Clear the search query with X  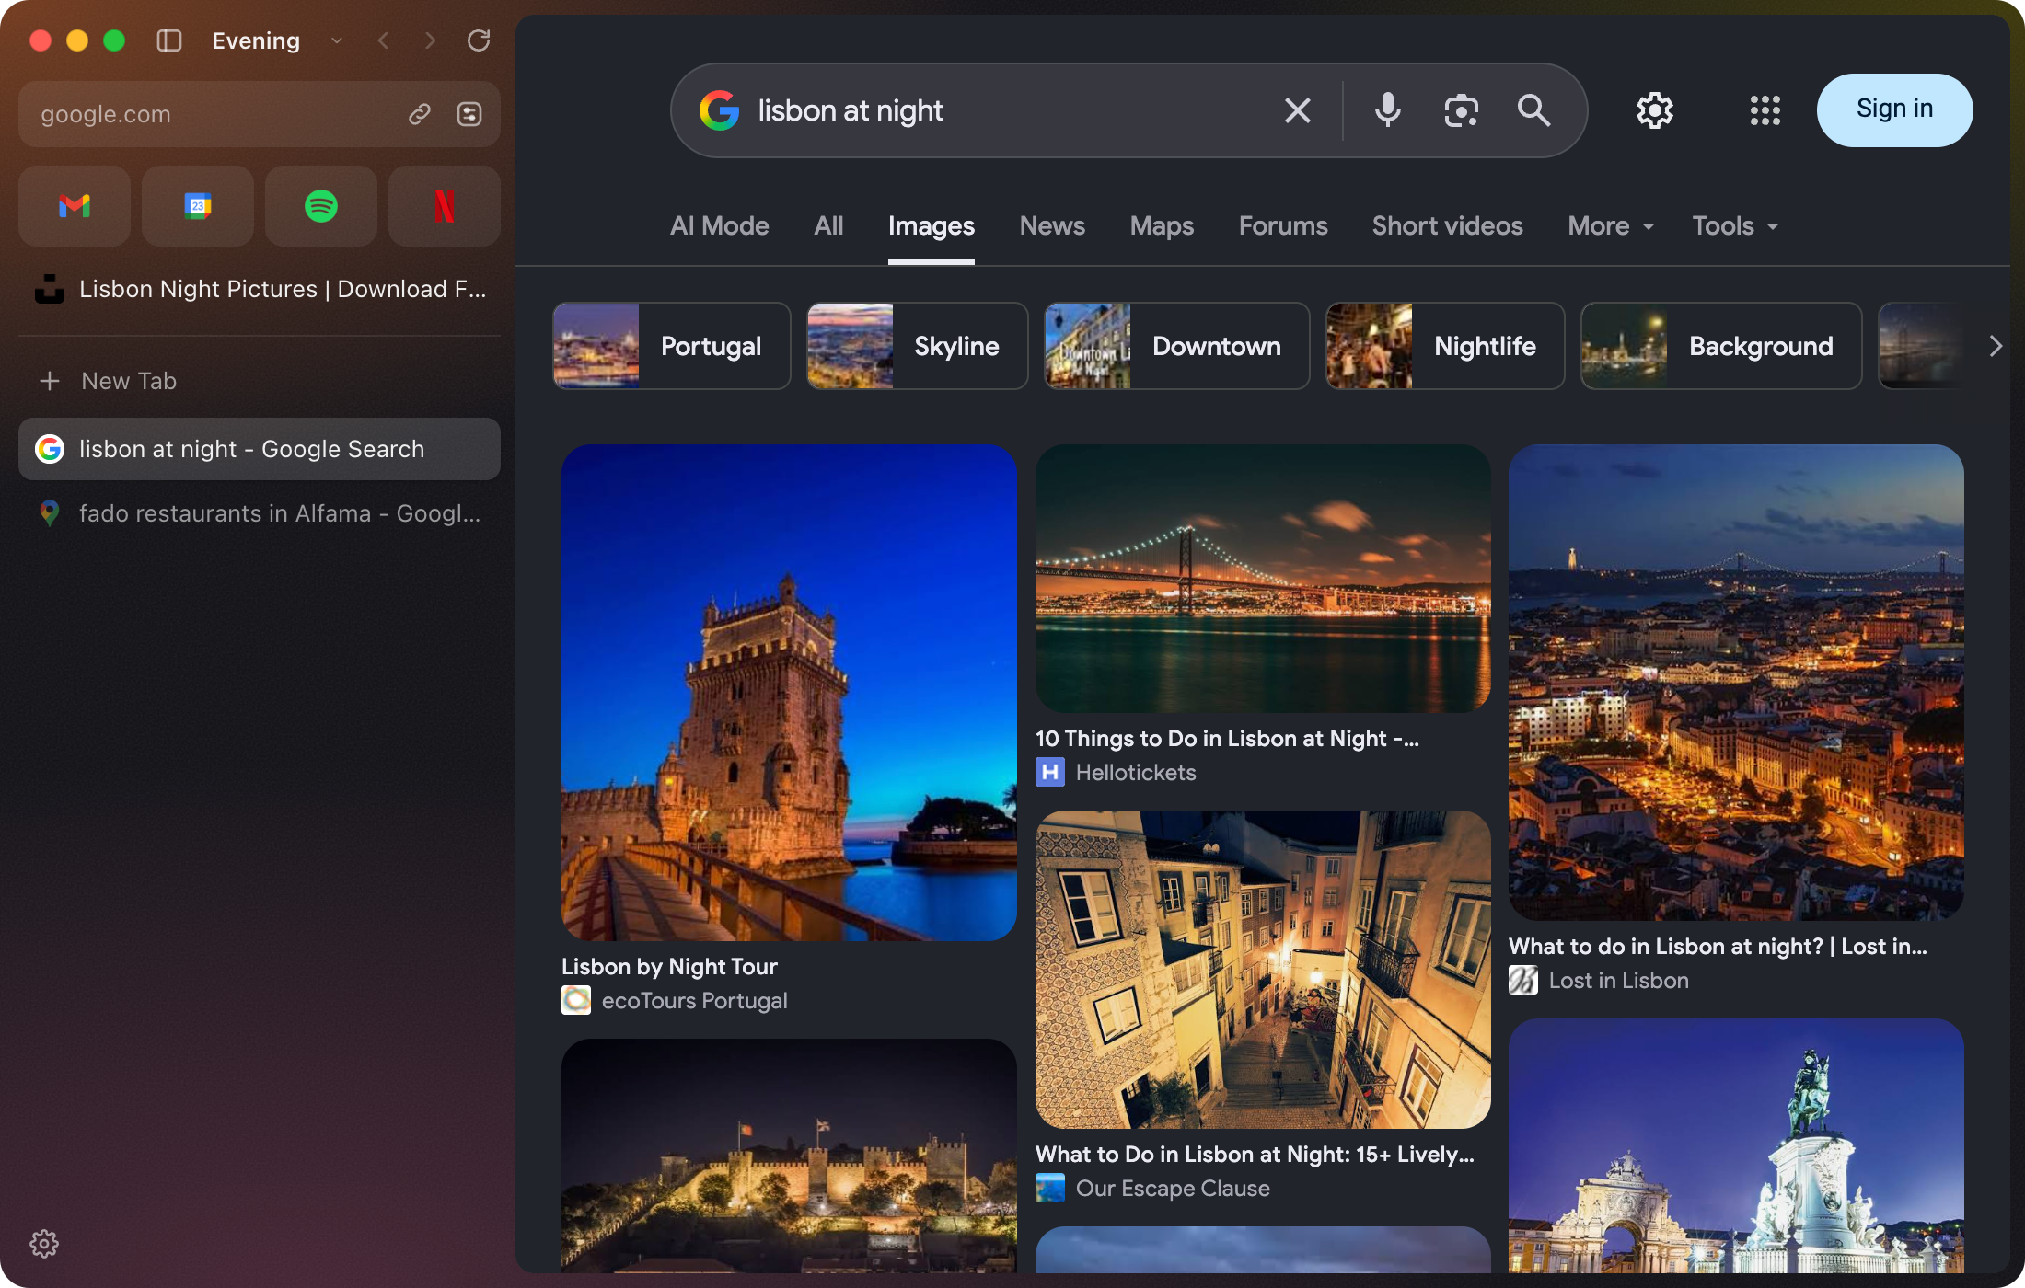pos(1298,110)
